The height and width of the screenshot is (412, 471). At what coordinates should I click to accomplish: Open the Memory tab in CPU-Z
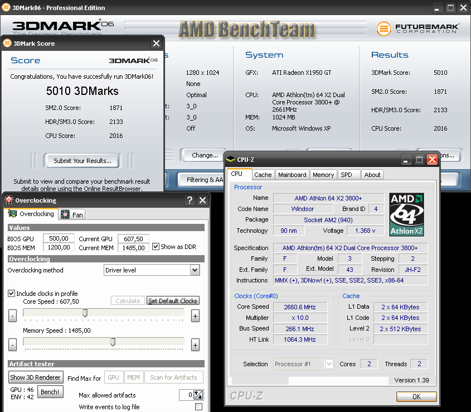click(x=323, y=175)
